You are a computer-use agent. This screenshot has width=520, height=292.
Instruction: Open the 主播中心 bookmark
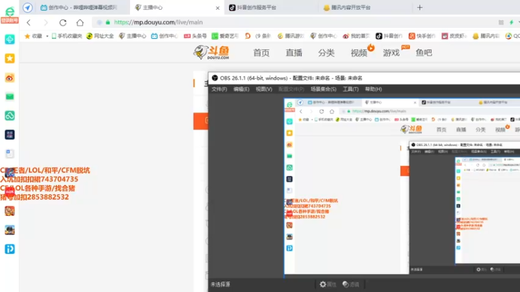coord(133,36)
